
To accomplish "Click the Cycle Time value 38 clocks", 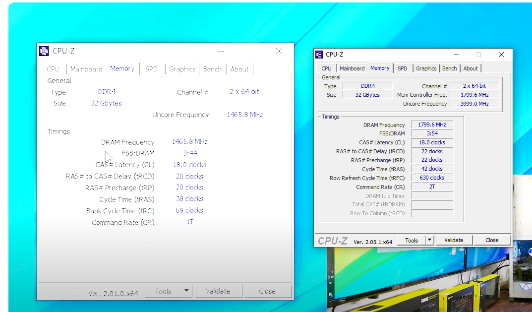I will [x=189, y=198].
